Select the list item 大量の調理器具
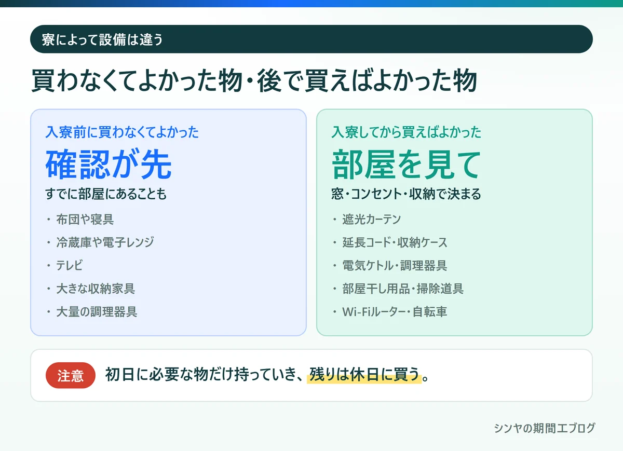This screenshot has width=623, height=451. [x=97, y=312]
